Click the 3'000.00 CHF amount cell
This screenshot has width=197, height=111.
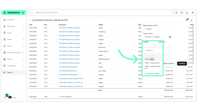(168, 97)
